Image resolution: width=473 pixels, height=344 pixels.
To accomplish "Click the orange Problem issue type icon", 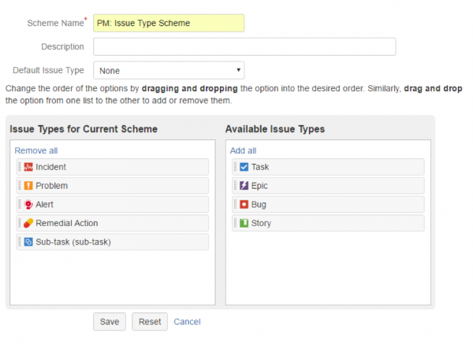I will [28, 186].
